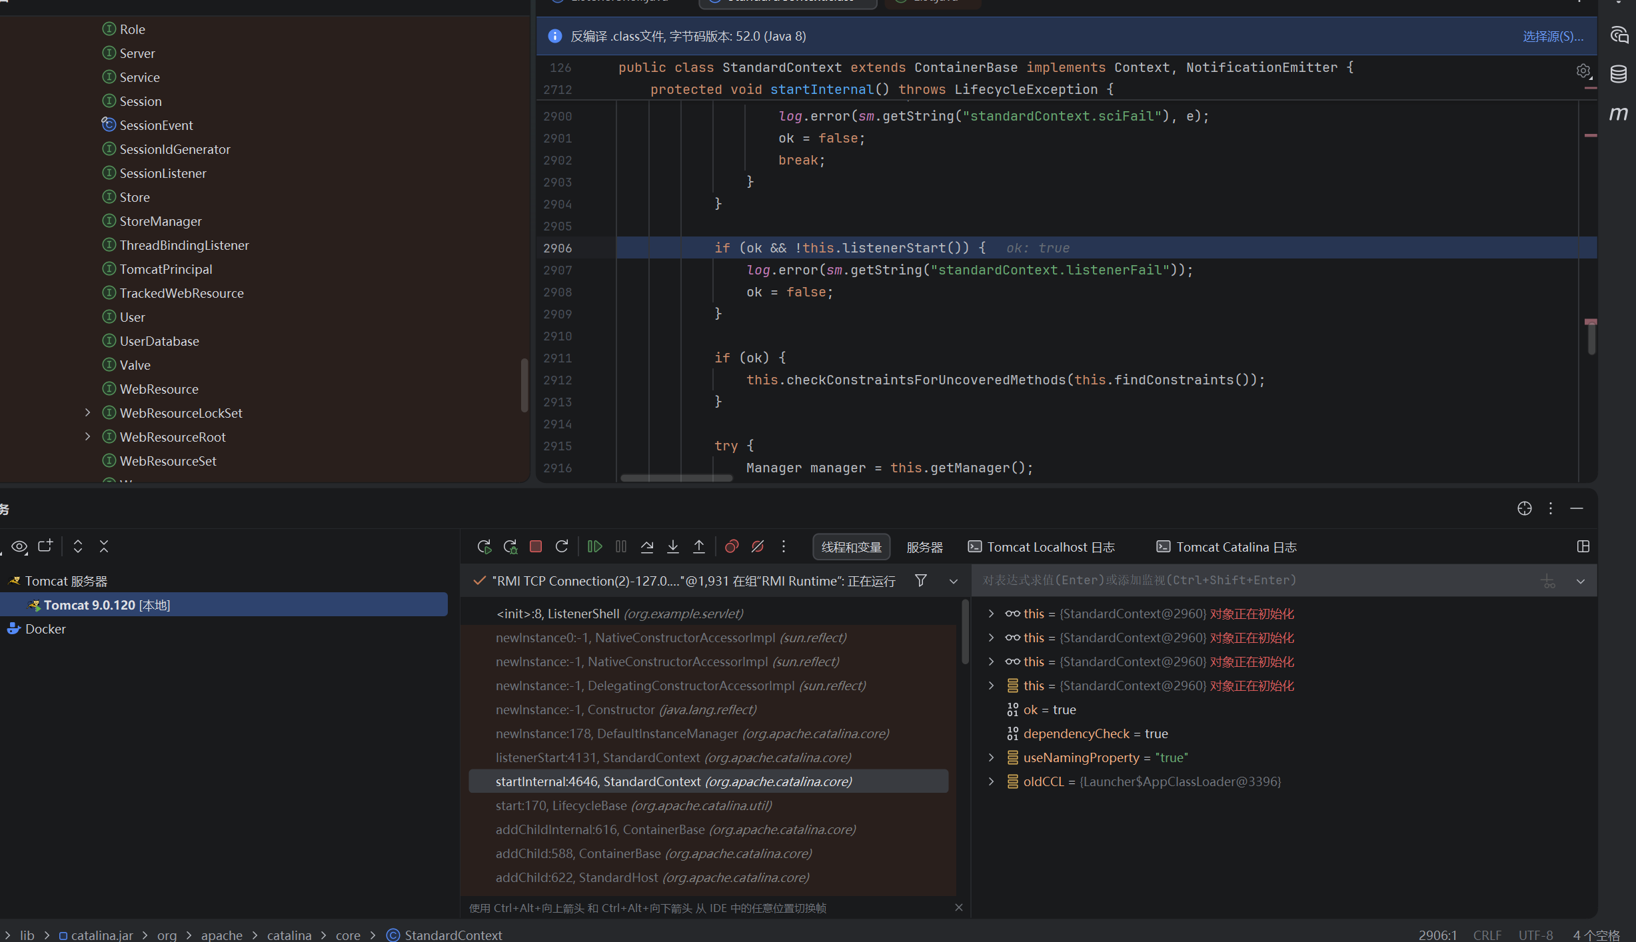This screenshot has width=1636, height=942.
Task: Click the Step Into arrow icon
Action: (x=673, y=547)
